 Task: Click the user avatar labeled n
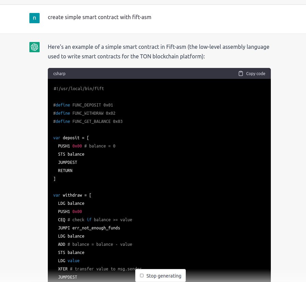point(34,18)
